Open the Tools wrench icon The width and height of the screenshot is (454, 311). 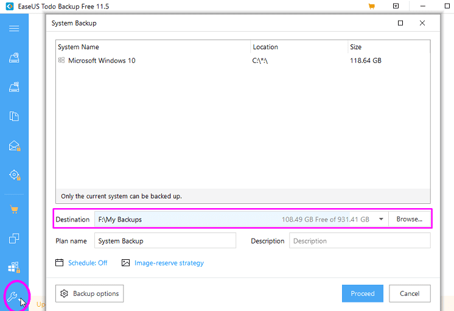coord(12,296)
